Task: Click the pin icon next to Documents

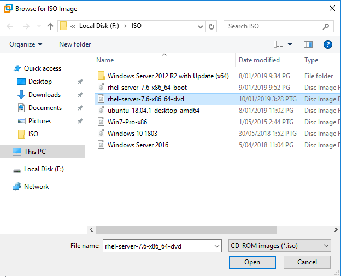Action: click(80, 108)
